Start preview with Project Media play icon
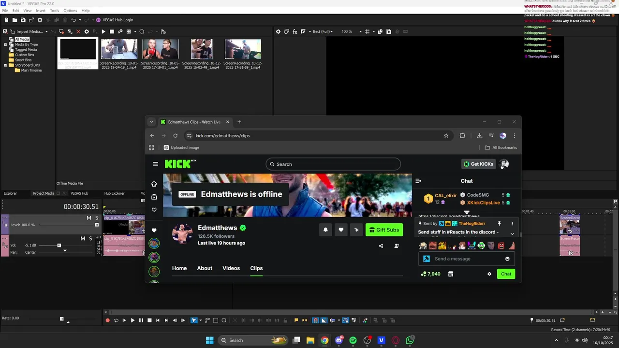 click(x=103, y=31)
